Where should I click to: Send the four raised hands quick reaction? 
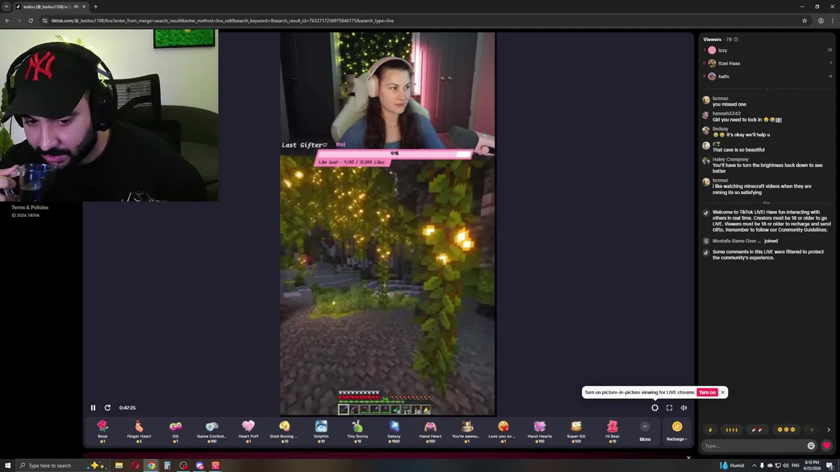tap(732, 430)
